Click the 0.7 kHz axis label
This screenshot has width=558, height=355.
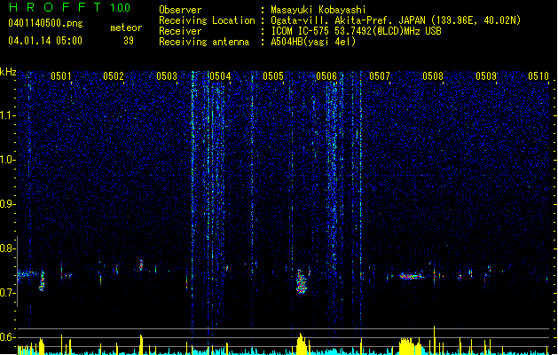point(8,293)
